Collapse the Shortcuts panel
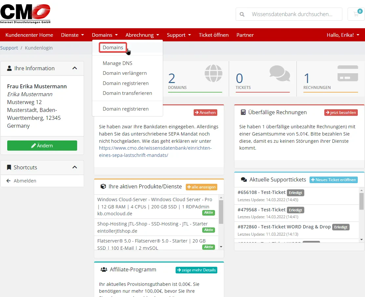365x297 pixels. tap(75, 167)
